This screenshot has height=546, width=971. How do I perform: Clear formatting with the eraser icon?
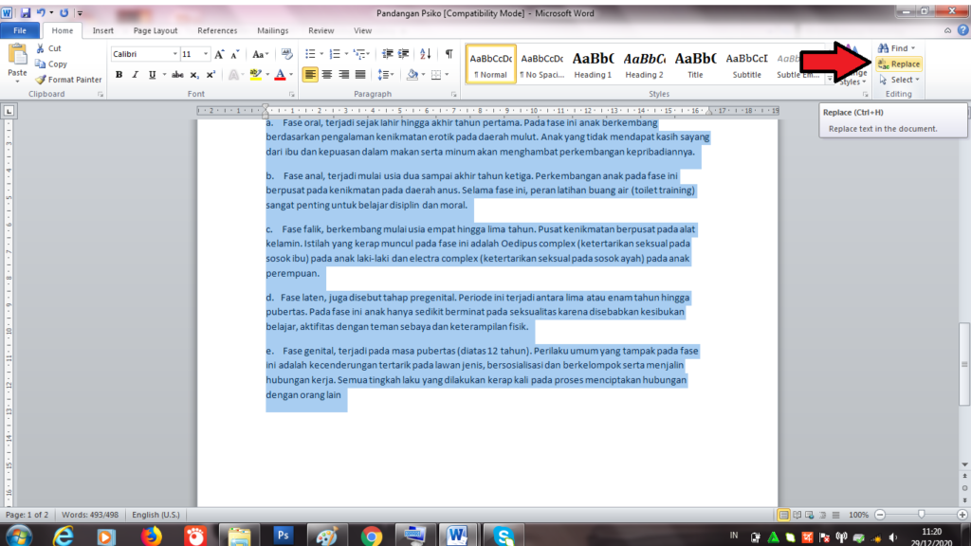[x=286, y=54]
